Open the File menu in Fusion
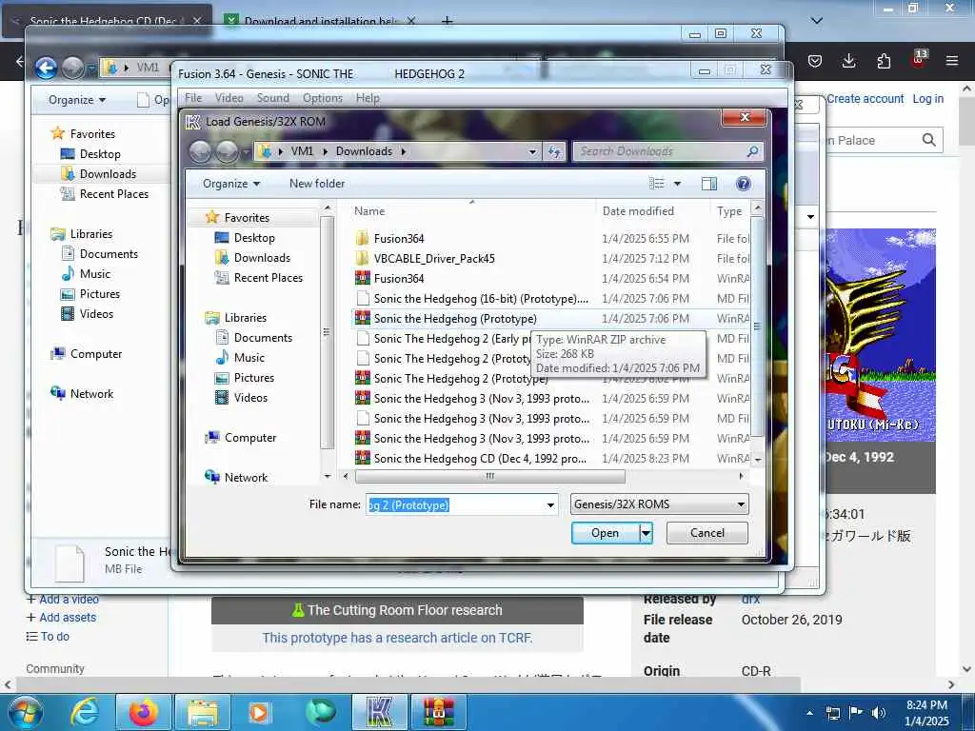Viewport: 975px width, 731px height. point(193,98)
